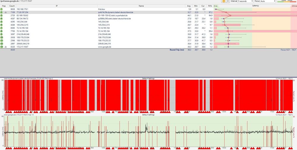The image size is (297, 150).
Task: Click the Latency graph column header
Action: click(255, 6)
